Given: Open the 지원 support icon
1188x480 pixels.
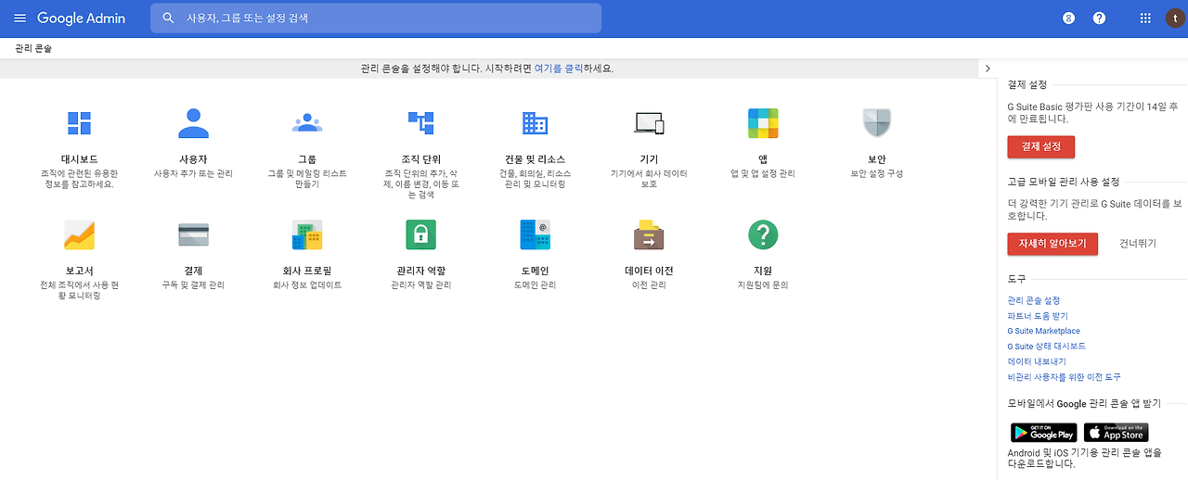Looking at the screenshot, I should pyautogui.click(x=763, y=234).
